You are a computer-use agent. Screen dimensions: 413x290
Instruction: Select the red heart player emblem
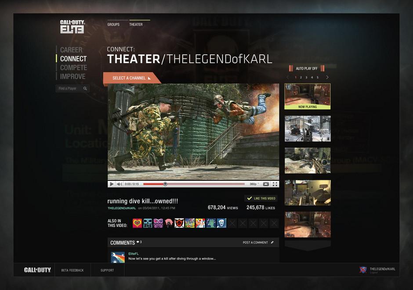[x=137, y=223]
